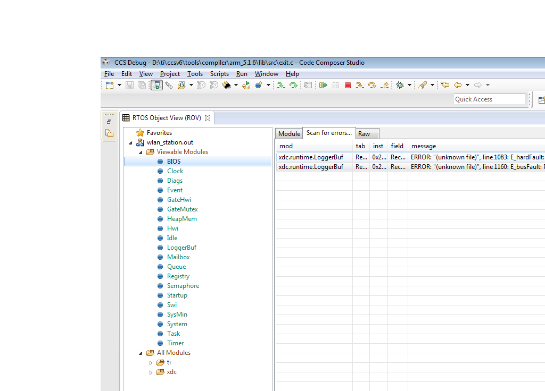Viewport: 545px width, 391px height.
Task: Close the RTOS Object View (ROV) tab
Action: click(x=208, y=118)
